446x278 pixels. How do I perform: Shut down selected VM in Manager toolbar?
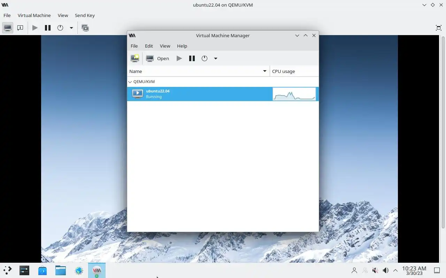pyautogui.click(x=205, y=58)
